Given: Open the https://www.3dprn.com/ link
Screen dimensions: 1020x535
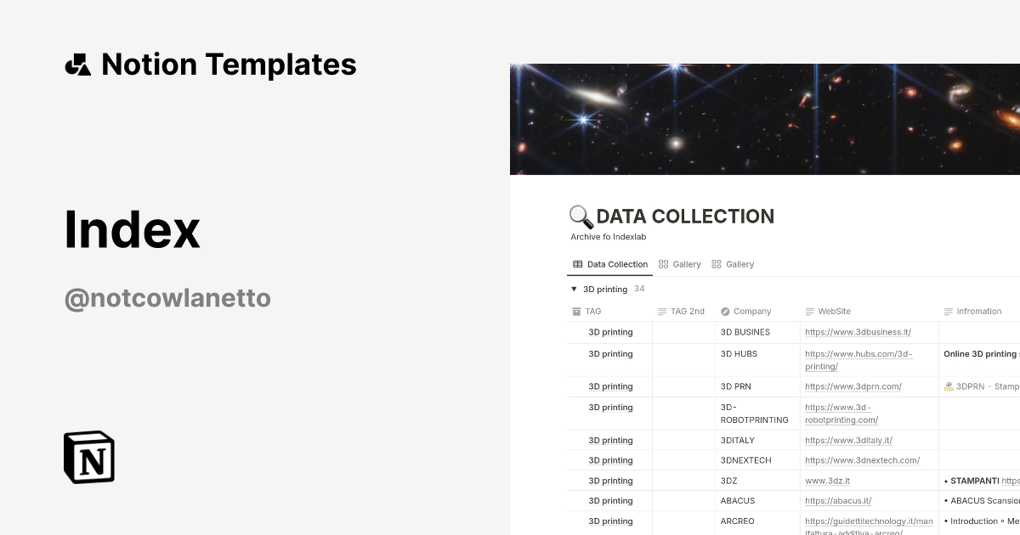Looking at the screenshot, I should [853, 386].
